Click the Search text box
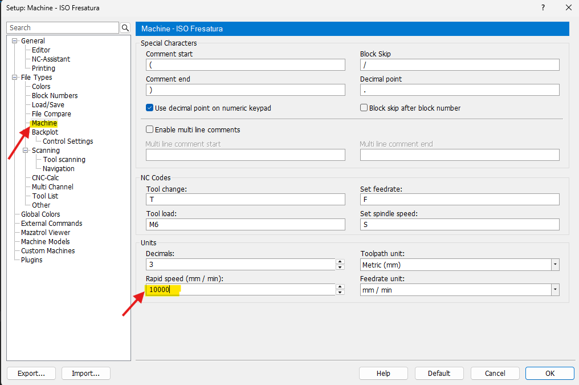The image size is (579, 385). coord(63,28)
